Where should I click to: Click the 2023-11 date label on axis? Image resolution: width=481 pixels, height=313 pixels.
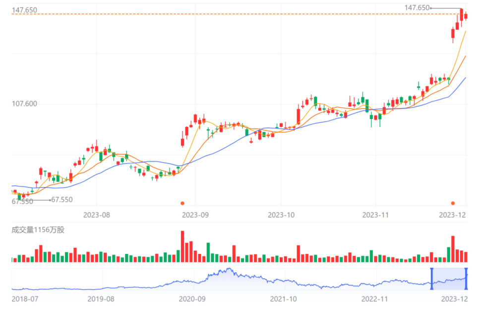[375, 215]
